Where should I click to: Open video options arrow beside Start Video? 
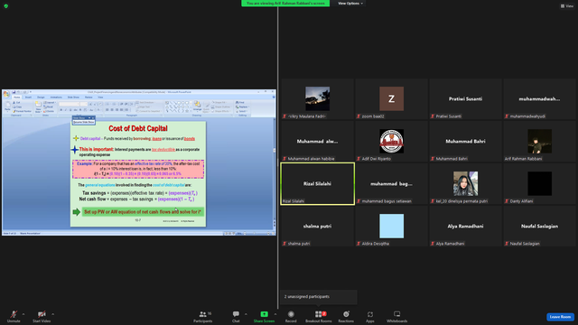(52, 314)
